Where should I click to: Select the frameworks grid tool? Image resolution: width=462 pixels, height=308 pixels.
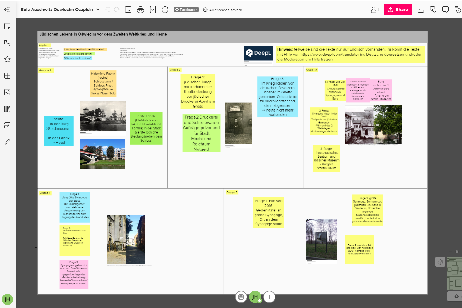point(7,76)
